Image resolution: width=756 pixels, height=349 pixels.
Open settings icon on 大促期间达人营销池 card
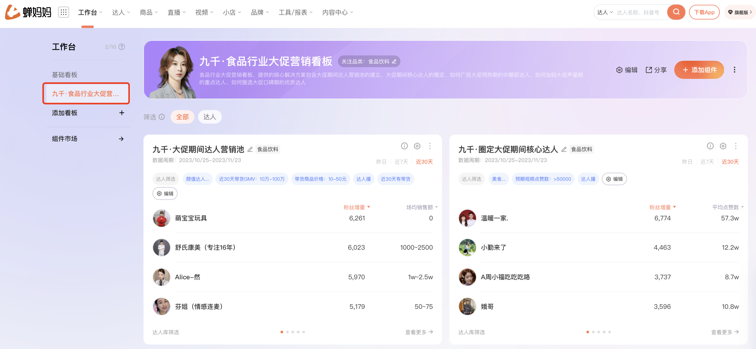click(x=417, y=146)
